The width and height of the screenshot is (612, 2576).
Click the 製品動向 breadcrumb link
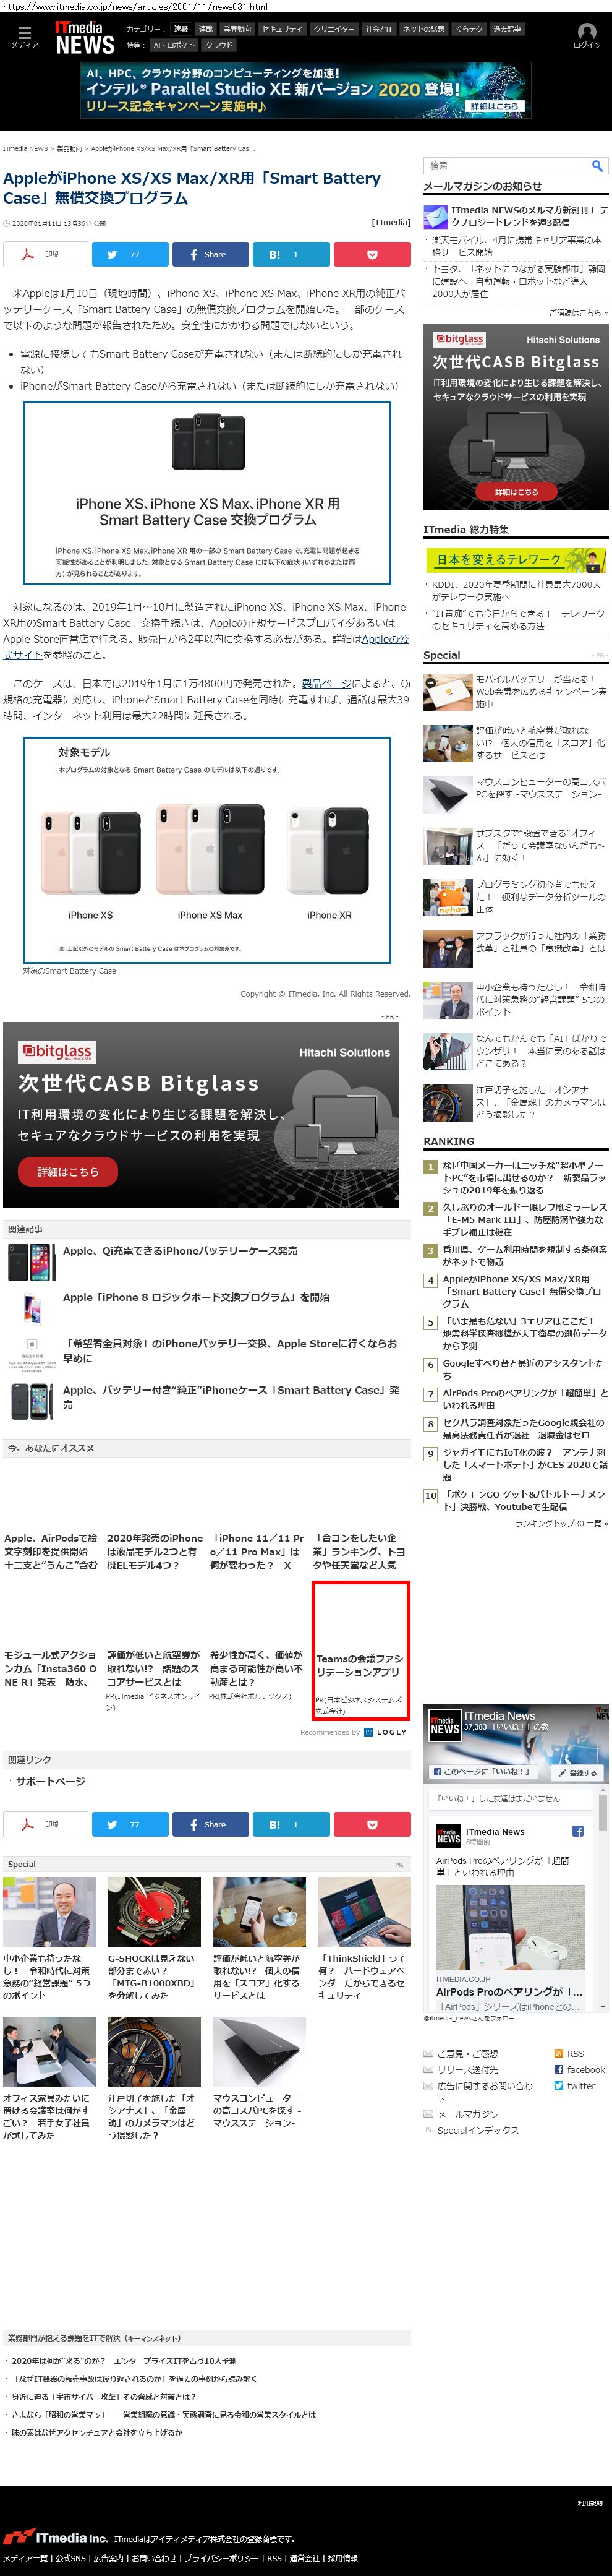click(x=69, y=149)
